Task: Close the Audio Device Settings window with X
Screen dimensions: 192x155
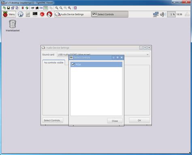Action: (x=149, y=48)
